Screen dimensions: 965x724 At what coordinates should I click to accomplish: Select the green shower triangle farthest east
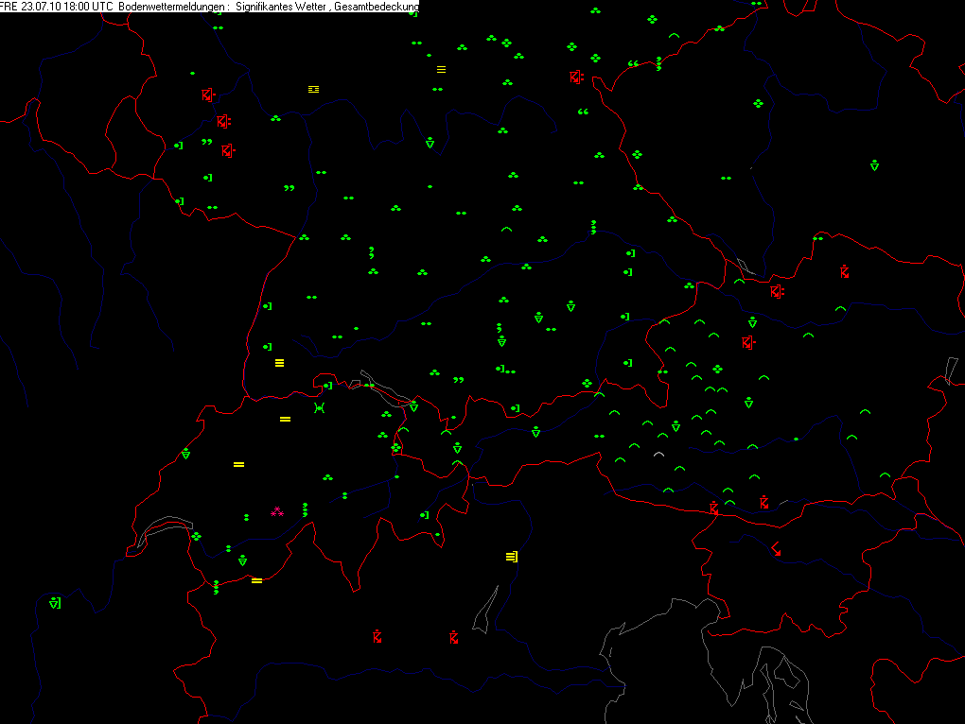874,165
